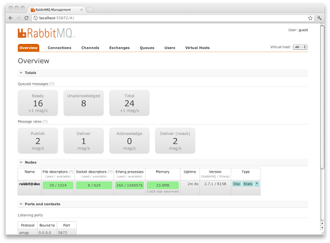Screen dimensions: 330x243
Task: Click the RabbitMQ logo
Action: [46, 33]
